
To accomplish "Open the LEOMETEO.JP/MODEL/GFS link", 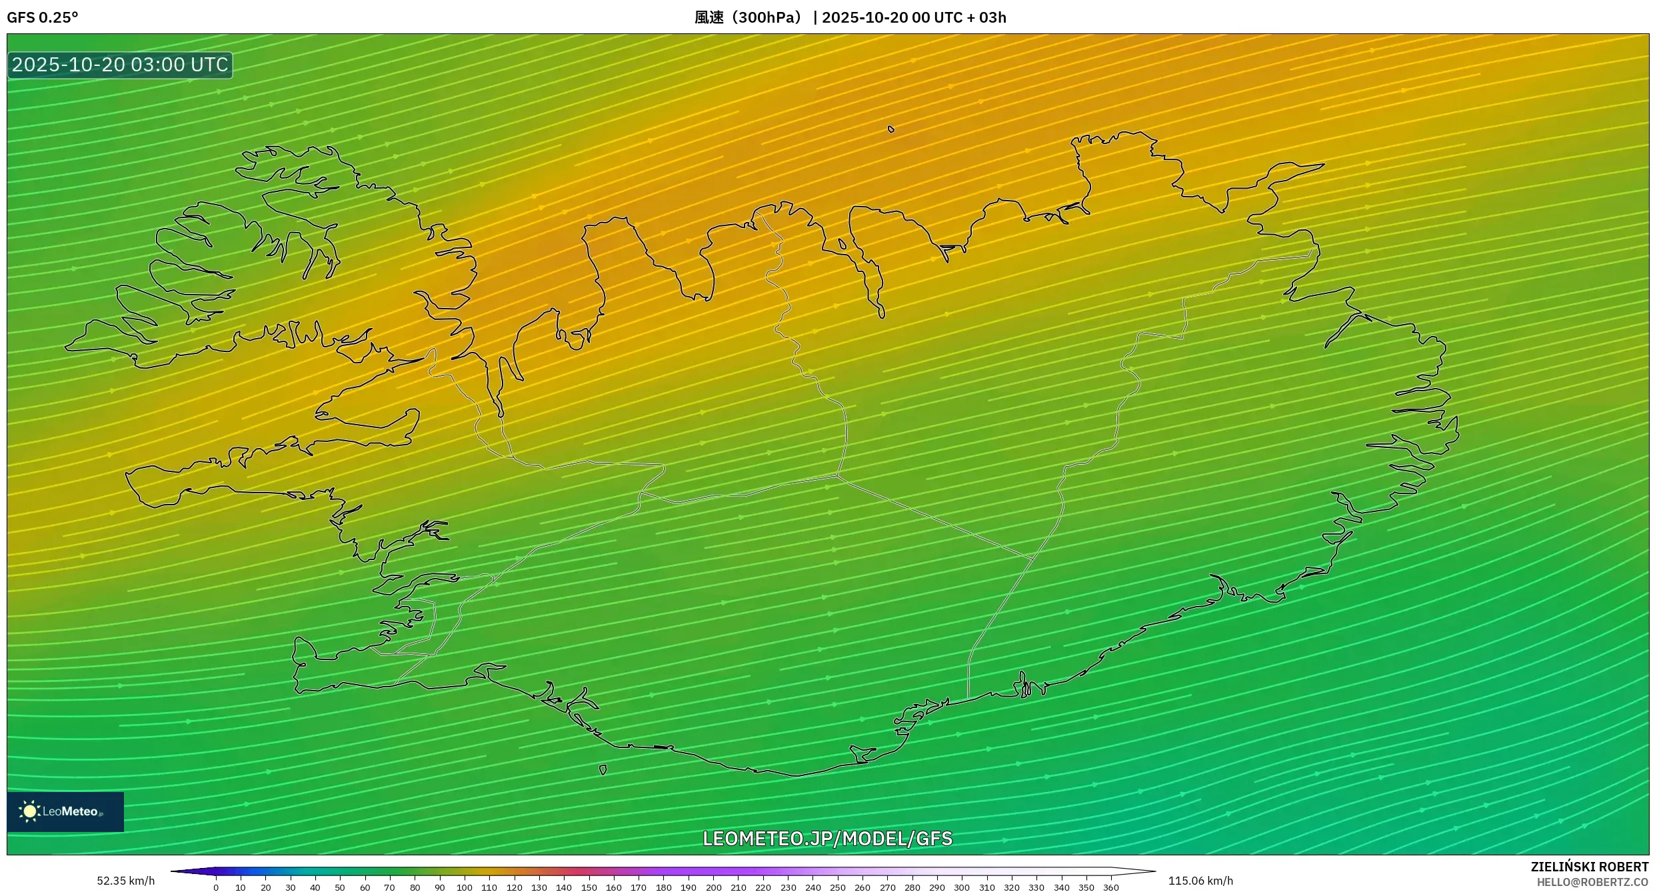I will (827, 839).
